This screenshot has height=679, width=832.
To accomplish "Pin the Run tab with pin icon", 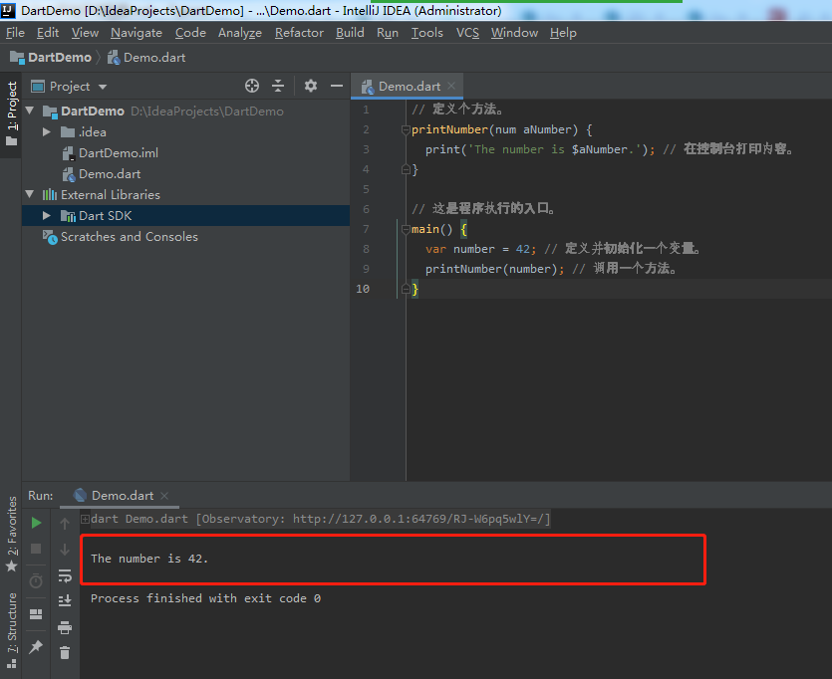I will coord(36,647).
